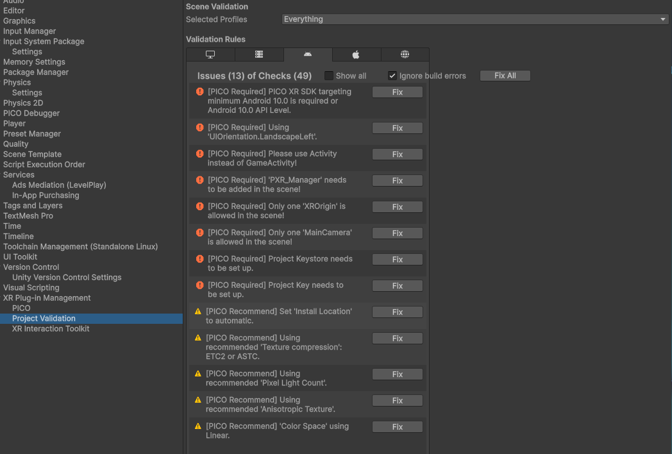Fix the Android 10.0 API Level issue
The image size is (672, 454).
click(398, 92)
